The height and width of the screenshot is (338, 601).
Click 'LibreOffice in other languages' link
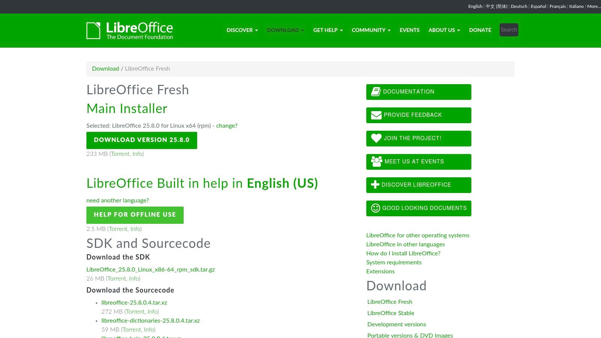[405, 244]
